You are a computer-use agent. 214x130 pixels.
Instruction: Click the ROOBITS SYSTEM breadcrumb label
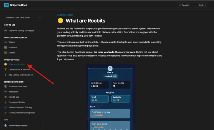65,15
